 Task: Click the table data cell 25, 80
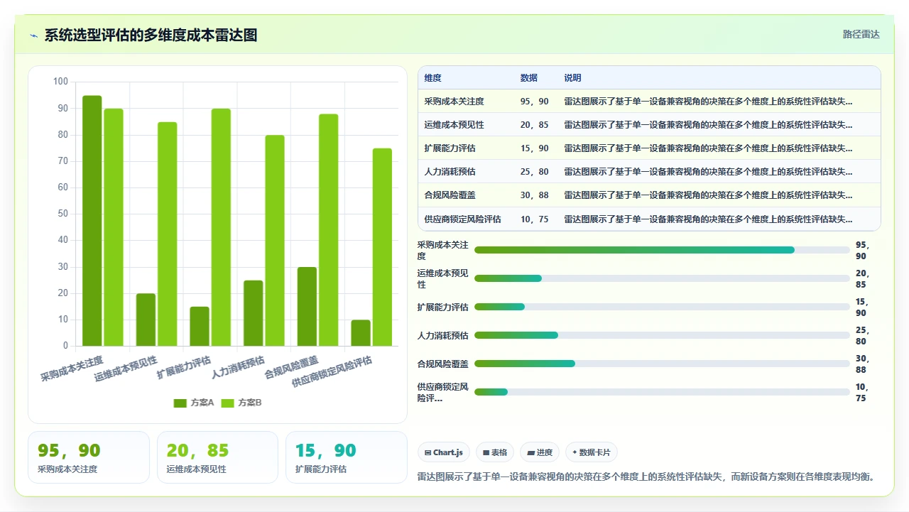pyautogui.click(x=535, y=172)
